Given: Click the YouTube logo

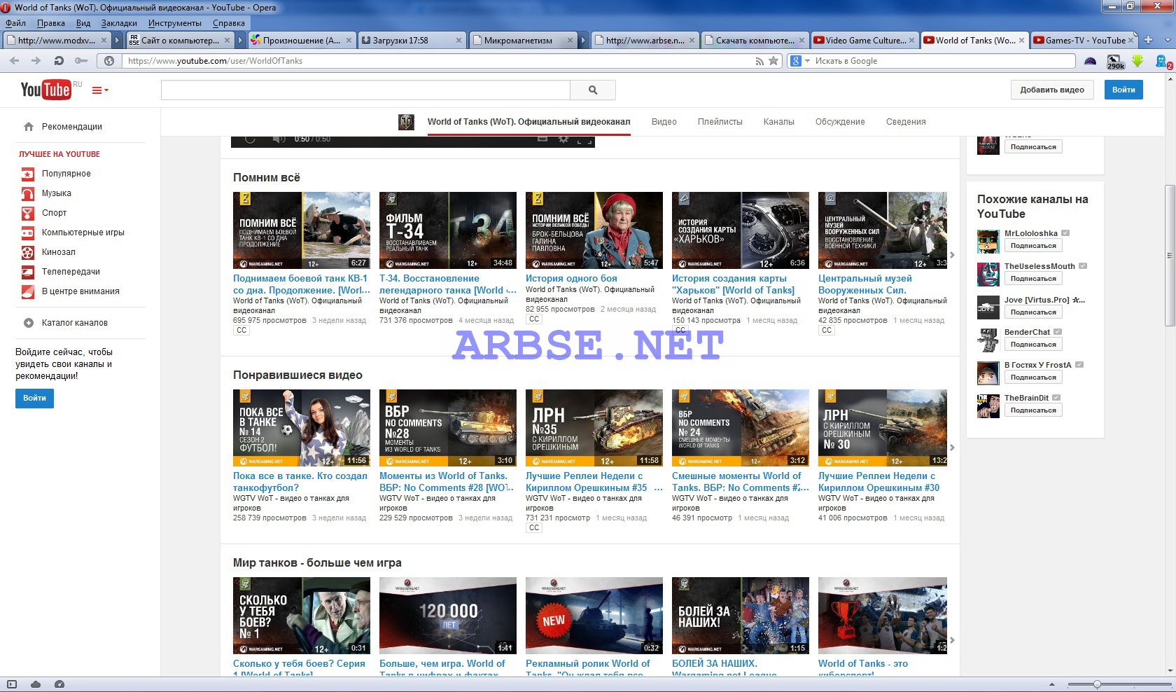Looking at the screenshot, I should point(45,90).
